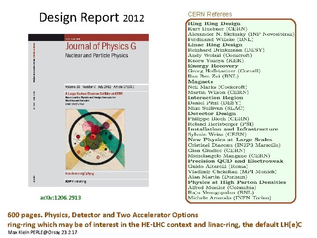The image size is (317, 238).
Task: Select 'Raju Venugopalan (BNL)' line
Action: pyautogui.click(x=221, y=193)
